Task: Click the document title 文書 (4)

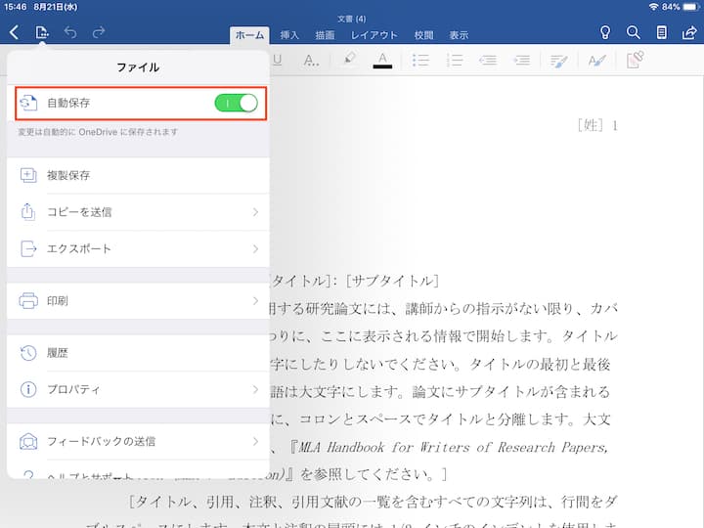Action: click(352, 19)
